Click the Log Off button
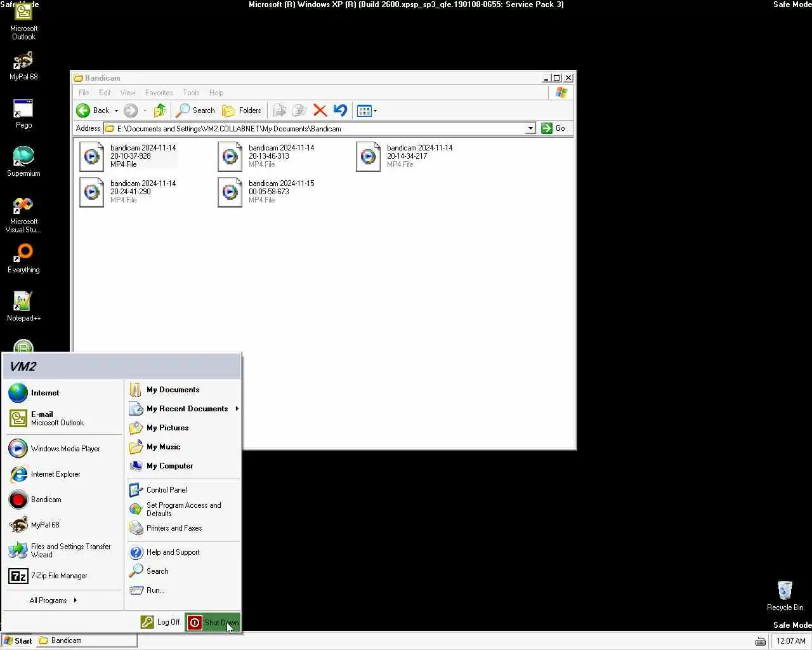This screenshot has height=650, width=812. pos(160,622)
